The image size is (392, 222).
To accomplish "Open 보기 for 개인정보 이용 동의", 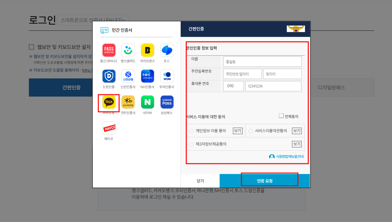I will coord(238,131).
